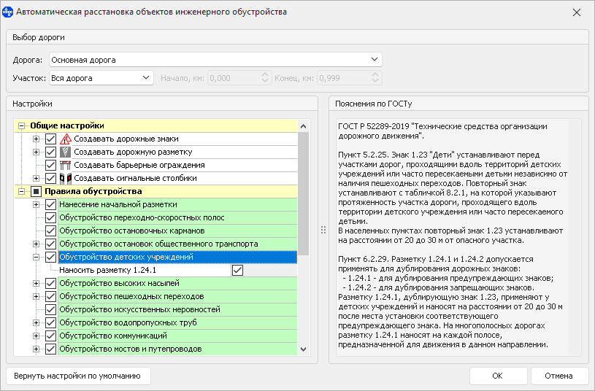Image resolution: width=595 pixels, height=391 pixels.
Task: Click the road signs warning triangle icon
Action: (65, 139)
